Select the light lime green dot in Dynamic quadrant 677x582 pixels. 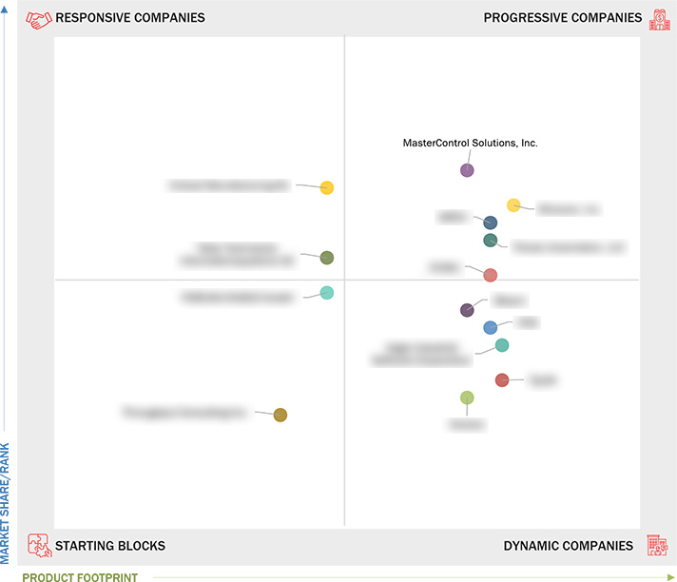[467, 398]
